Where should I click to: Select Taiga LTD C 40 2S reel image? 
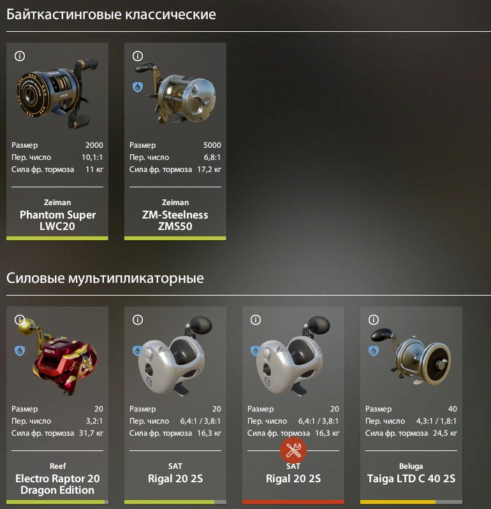click(x=411, y=356)
